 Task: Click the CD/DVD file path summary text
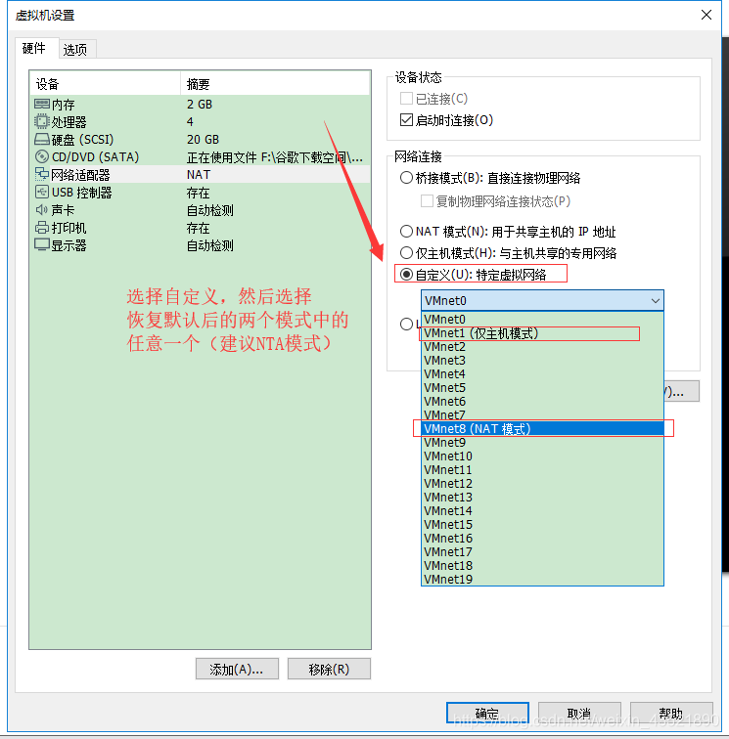(x=275, y=157)
